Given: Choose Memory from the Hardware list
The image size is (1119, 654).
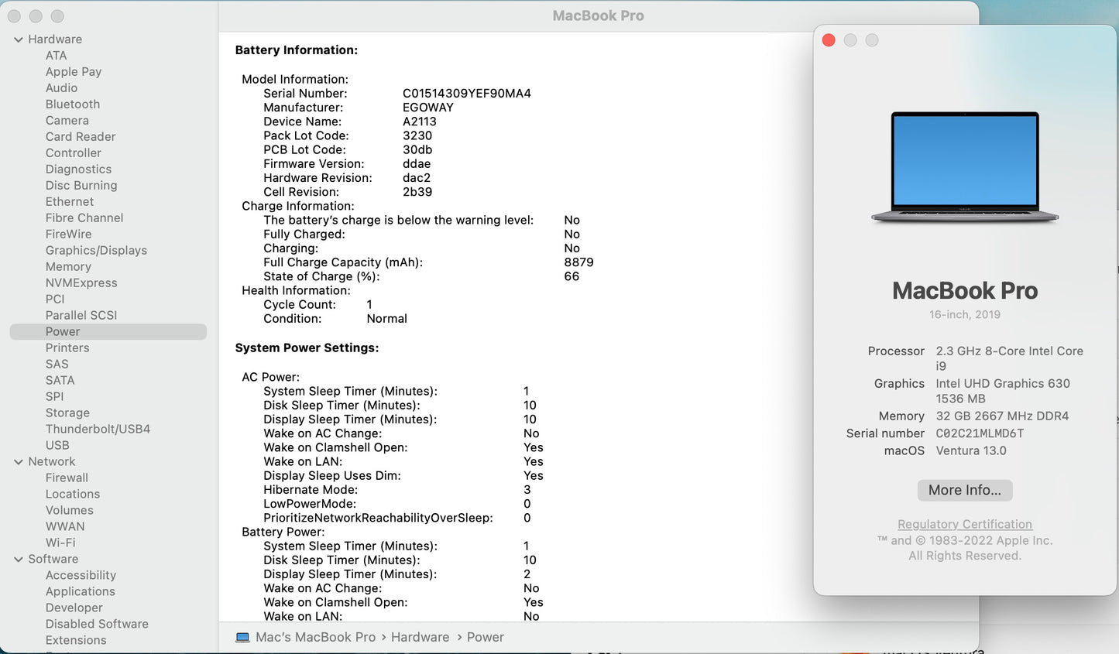Looking at the screenshot, I should [68, 267].
